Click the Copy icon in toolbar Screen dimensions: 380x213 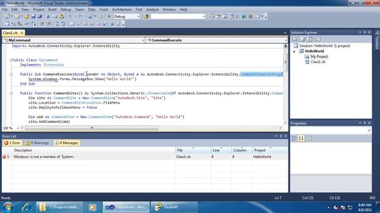(55, 17)
